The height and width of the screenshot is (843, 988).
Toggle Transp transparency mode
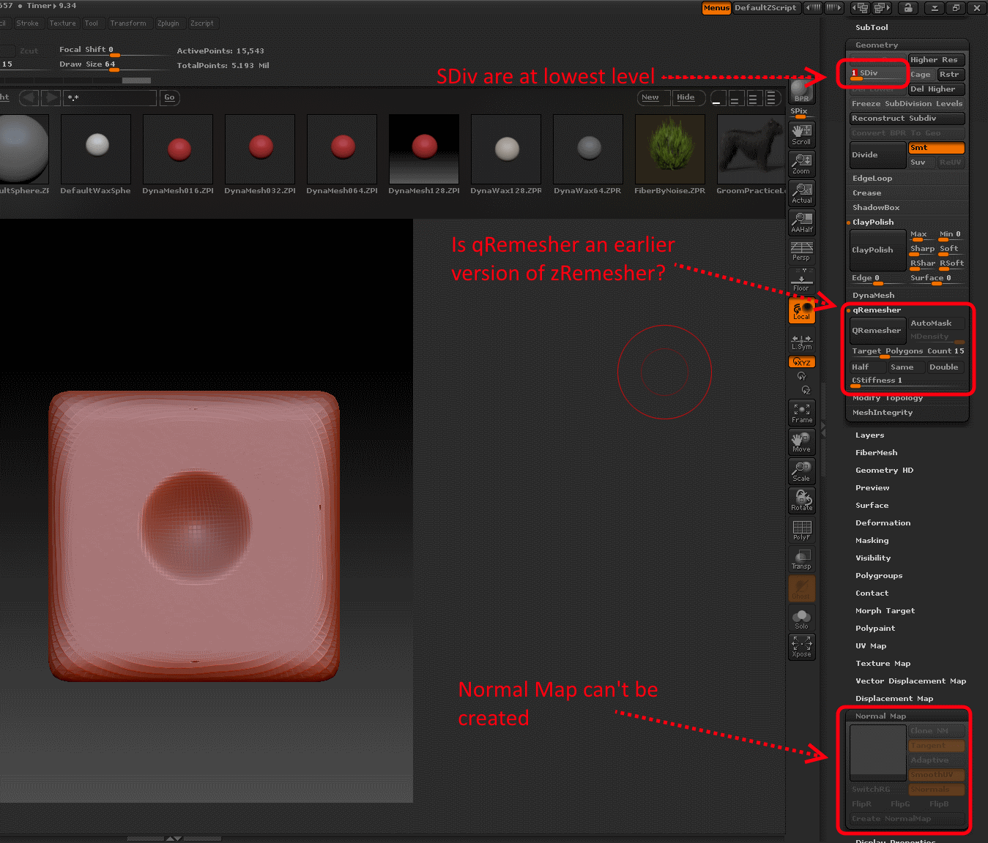[x=802, y=559]
